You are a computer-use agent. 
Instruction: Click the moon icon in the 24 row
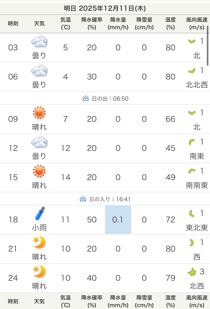tap(39, 272)
